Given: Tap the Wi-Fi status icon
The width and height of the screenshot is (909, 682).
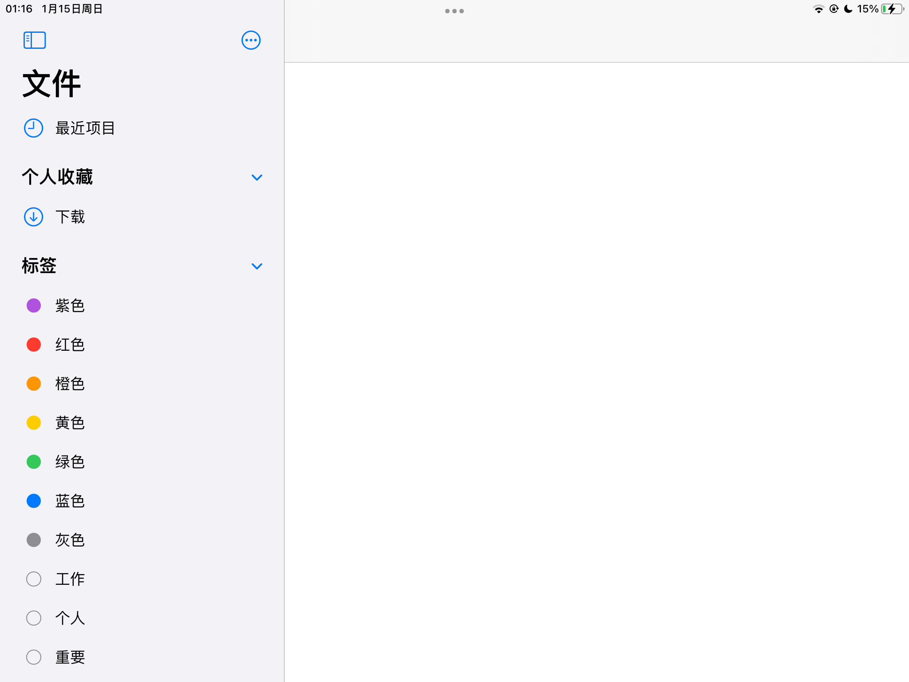Looking at the screenshot, I should (818, 9).
